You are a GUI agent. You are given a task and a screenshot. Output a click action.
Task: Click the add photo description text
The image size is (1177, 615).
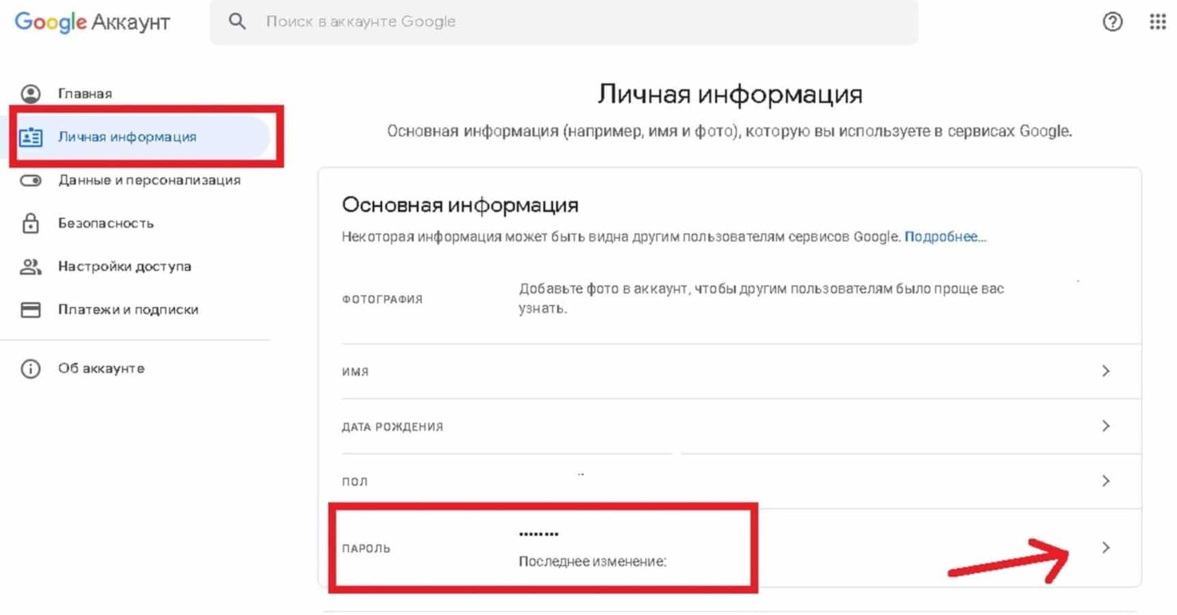pos(761,298)
